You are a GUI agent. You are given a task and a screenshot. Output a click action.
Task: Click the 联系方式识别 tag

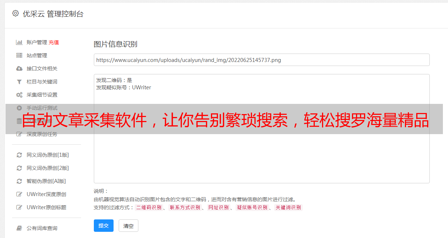pyautogui.click(x=185, y=207)
